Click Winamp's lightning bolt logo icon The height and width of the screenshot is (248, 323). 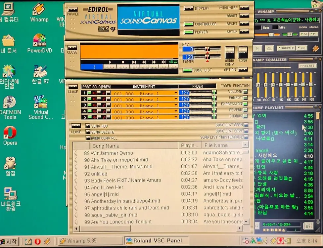click(316, 48)
